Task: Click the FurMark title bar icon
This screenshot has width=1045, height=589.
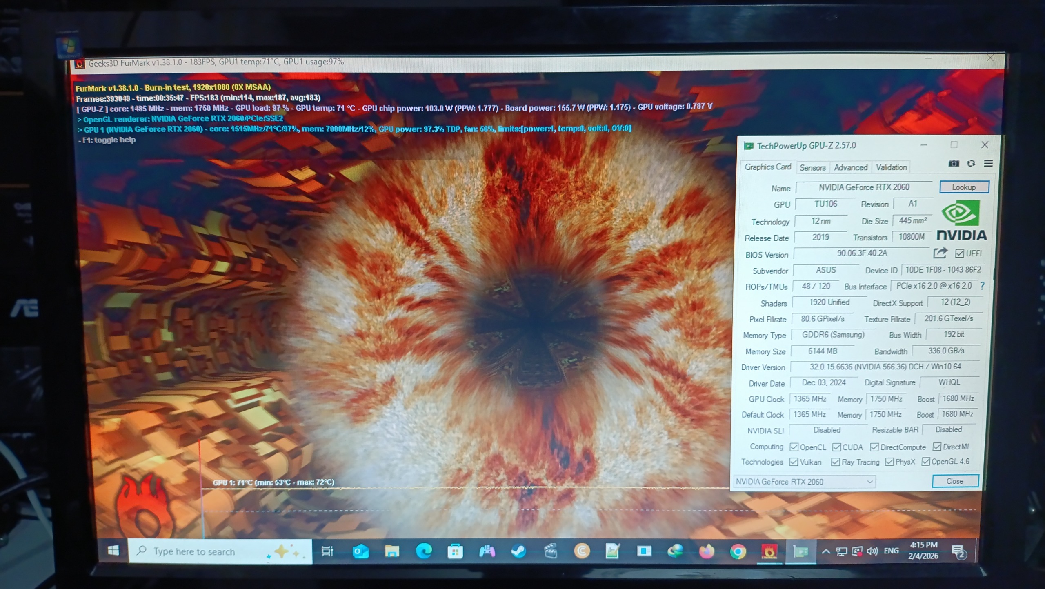Action: pos(80,64)
